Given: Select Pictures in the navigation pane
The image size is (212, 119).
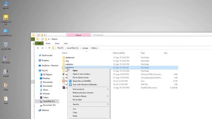Looking at the screenshot, I should click(x=46, y=94).
